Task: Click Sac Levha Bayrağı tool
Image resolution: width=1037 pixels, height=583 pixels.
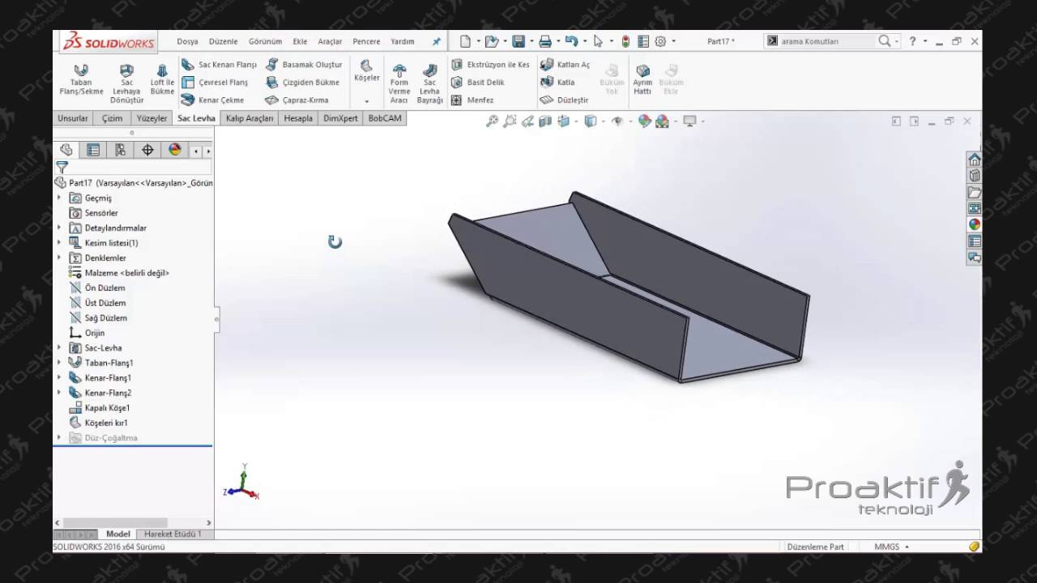Action: click(429, 83)
